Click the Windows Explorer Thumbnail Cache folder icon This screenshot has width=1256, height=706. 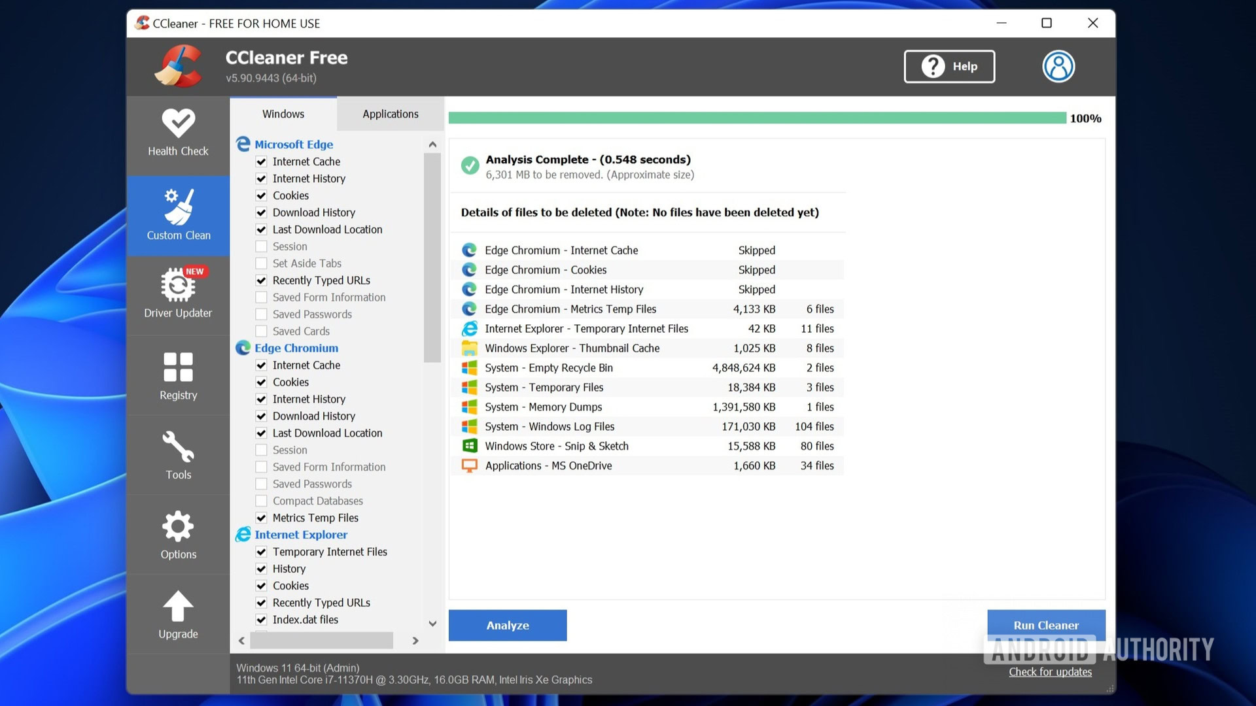pyautogui.click(x=469, y=348)
